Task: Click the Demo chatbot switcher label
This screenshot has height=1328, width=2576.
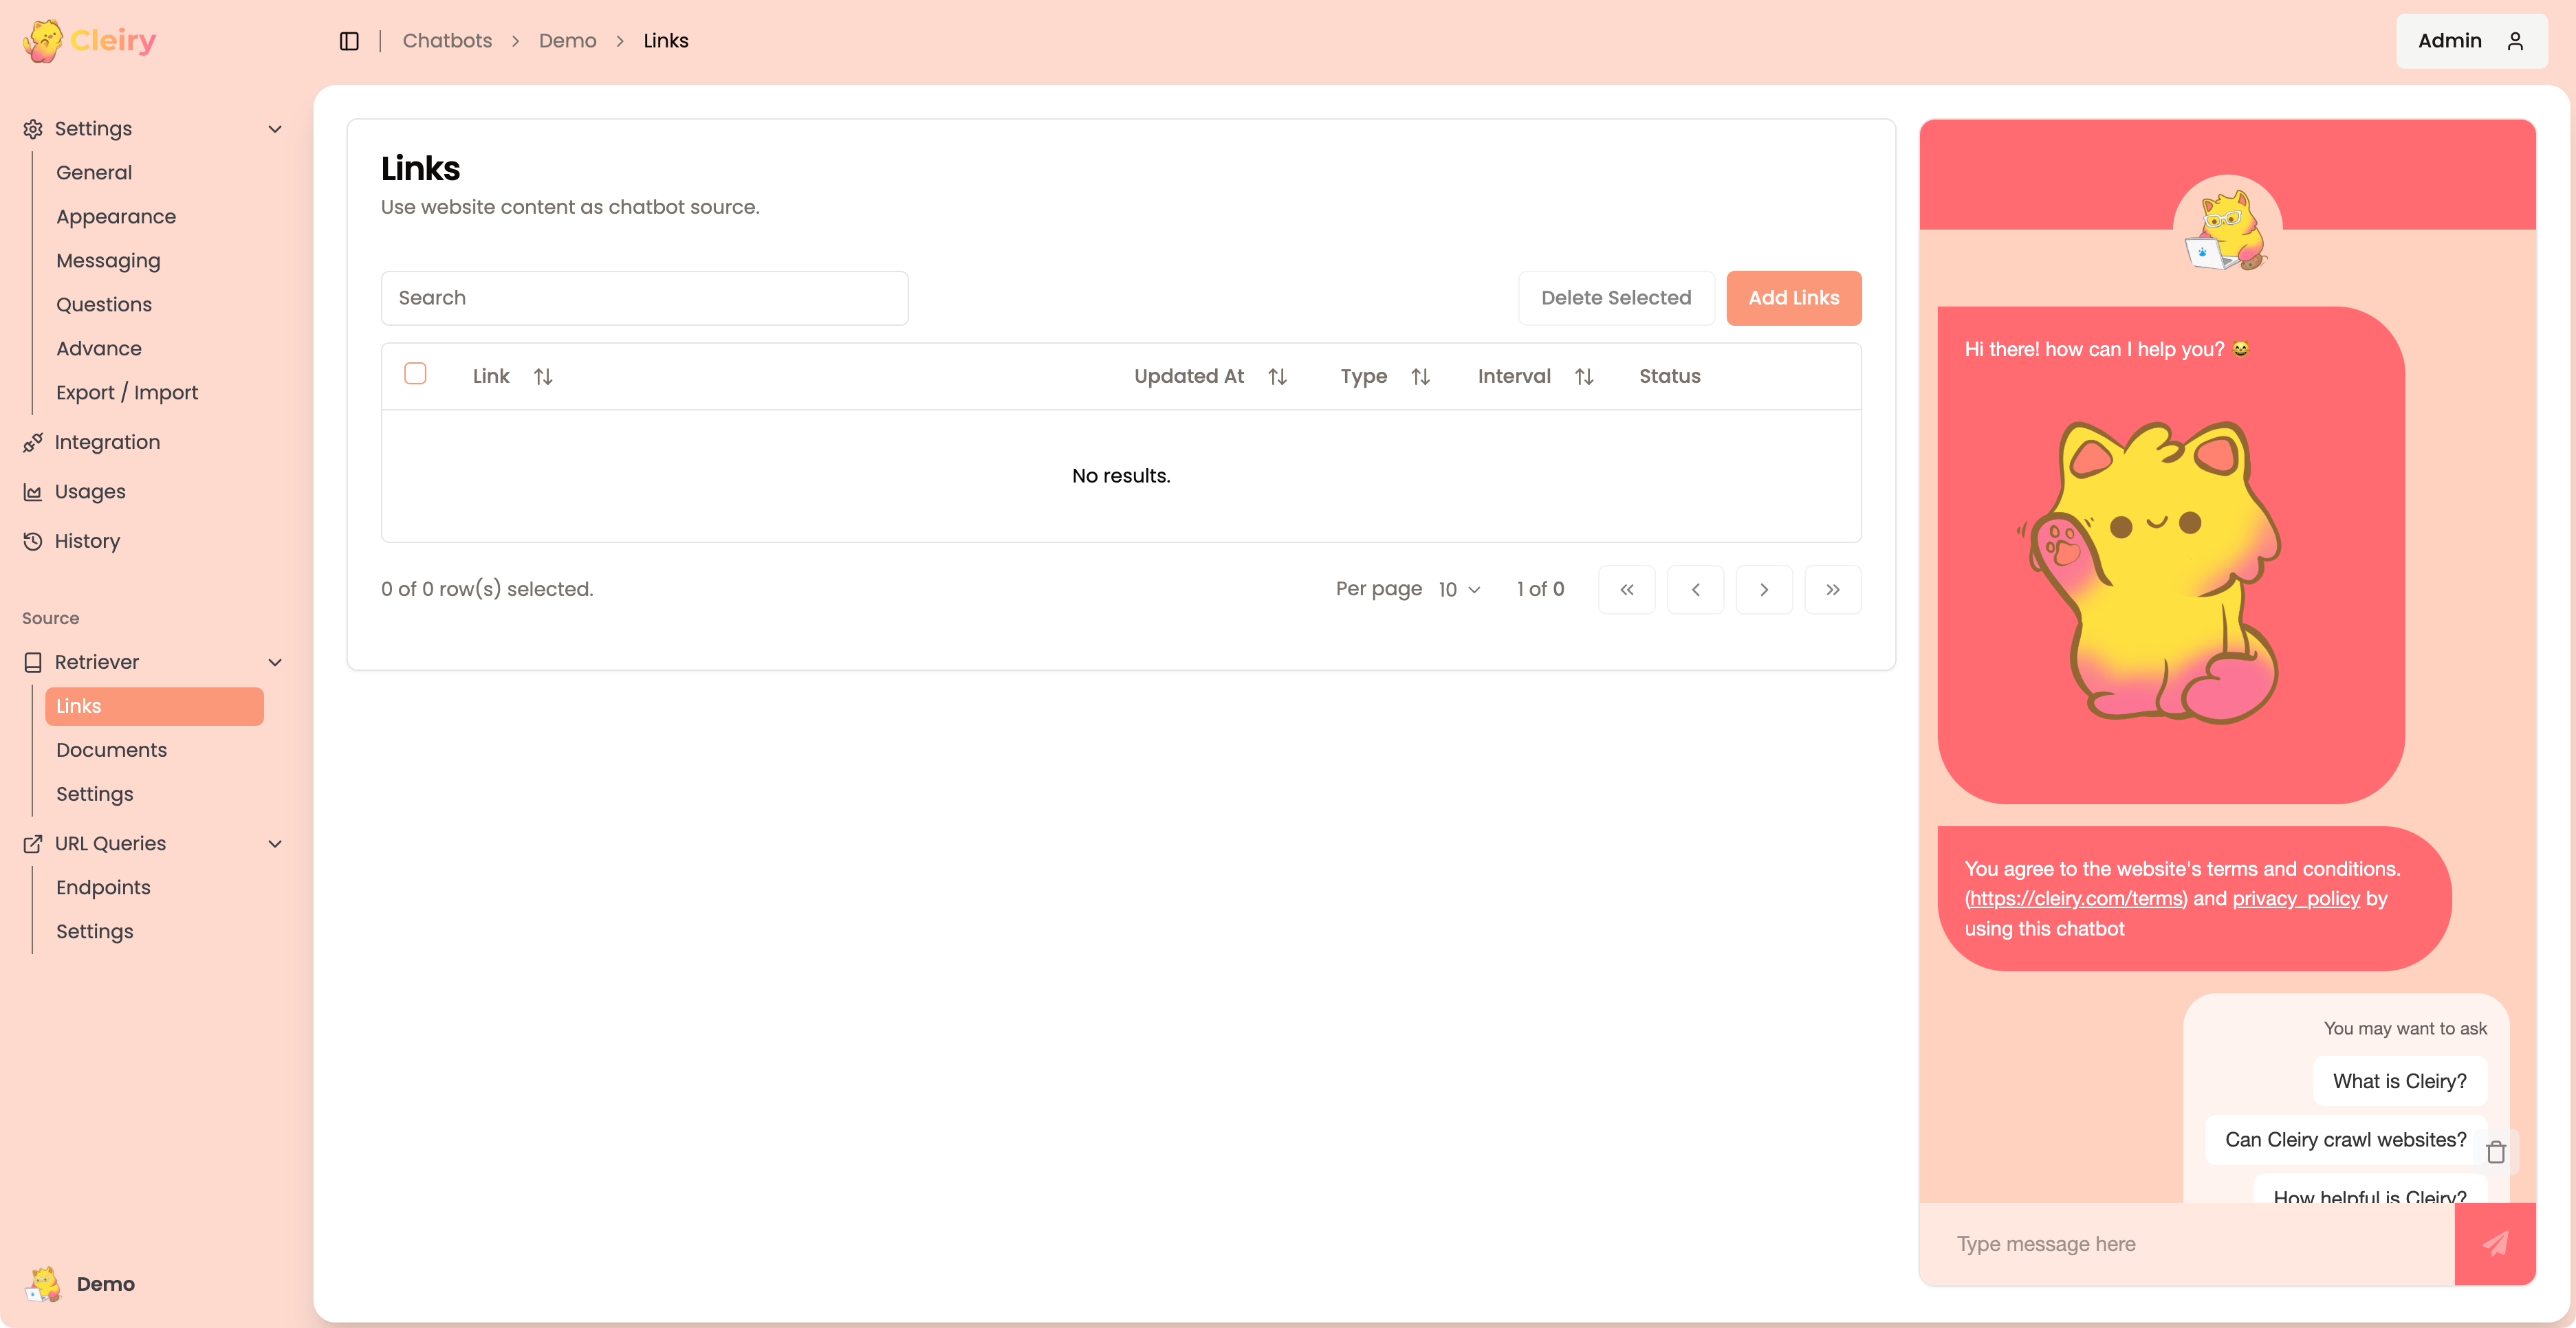Action: (x=106, y=1284)
